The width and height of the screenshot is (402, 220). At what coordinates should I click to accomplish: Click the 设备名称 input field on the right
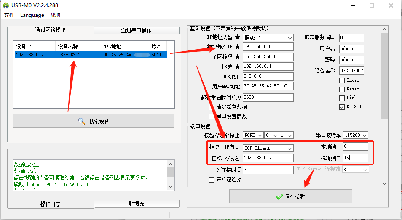coord(352,70)
